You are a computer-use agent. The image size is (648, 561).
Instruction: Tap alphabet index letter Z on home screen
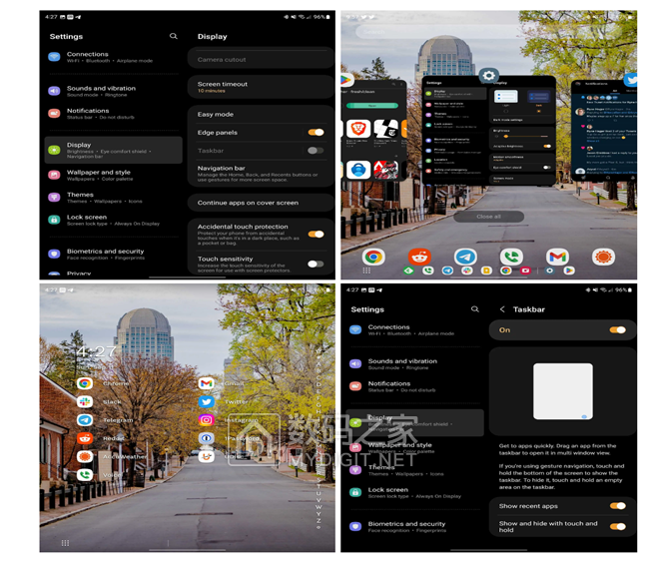(319, 520)
